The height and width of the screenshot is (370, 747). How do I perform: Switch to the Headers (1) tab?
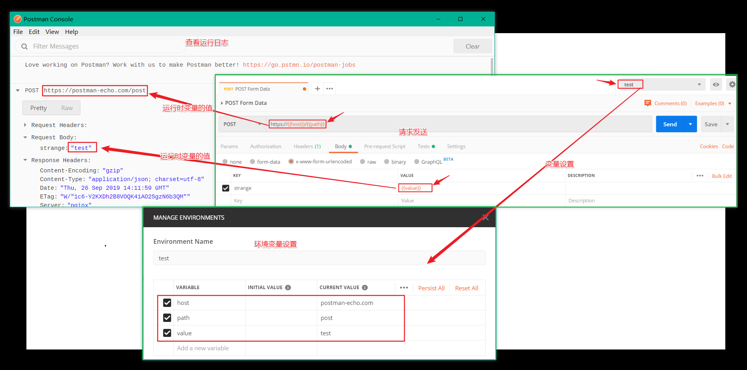307,146
